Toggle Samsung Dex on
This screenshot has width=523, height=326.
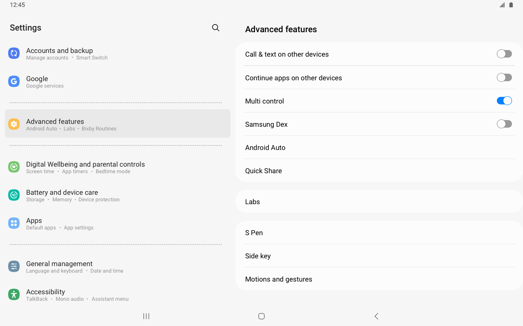coord(504,124)
